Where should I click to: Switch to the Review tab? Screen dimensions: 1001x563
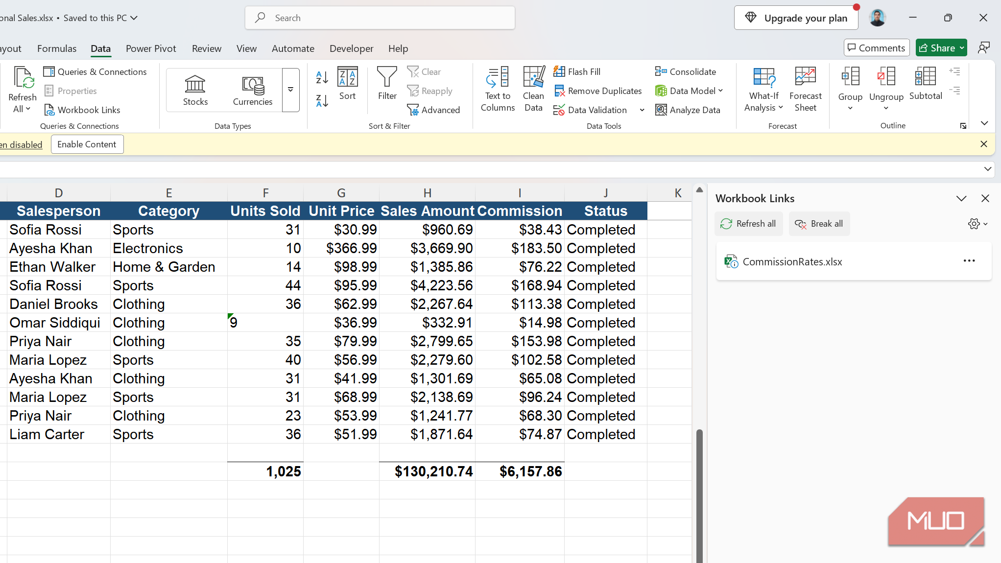point(207,48)
